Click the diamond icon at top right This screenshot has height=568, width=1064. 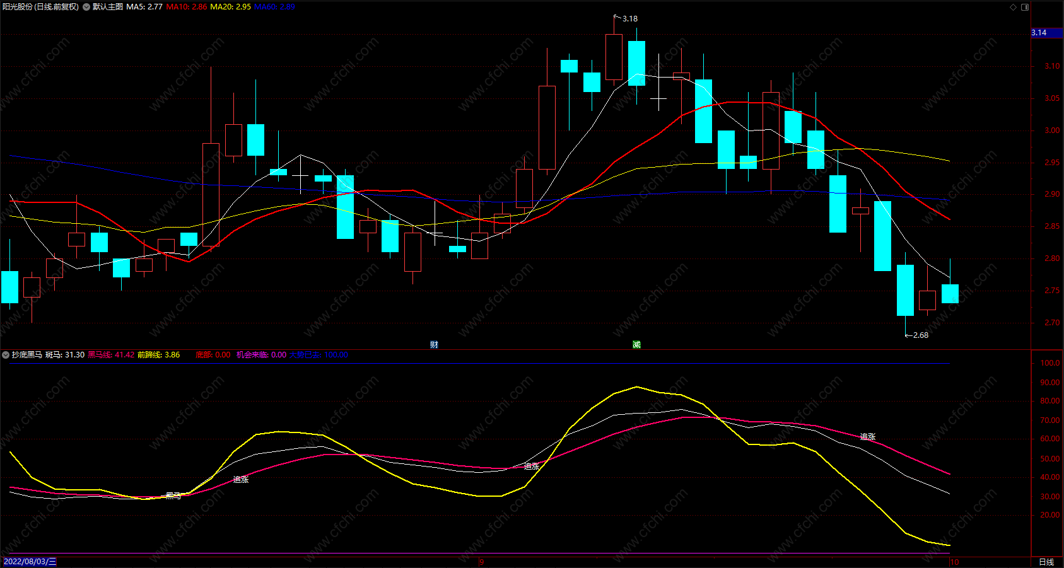[1014, 7]
